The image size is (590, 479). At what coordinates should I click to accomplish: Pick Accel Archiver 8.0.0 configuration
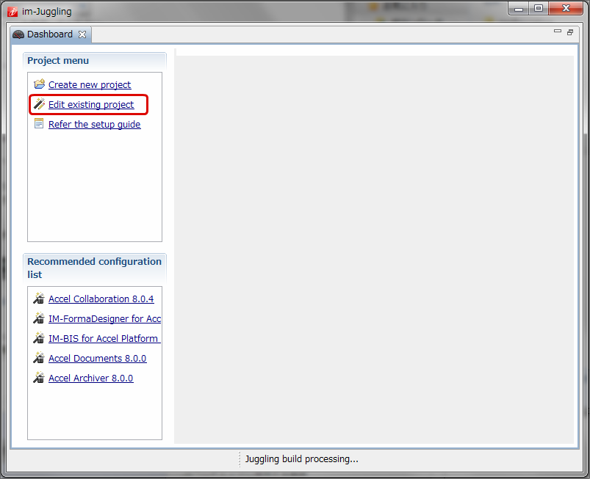pyautogui.click(x=90, y=379)
